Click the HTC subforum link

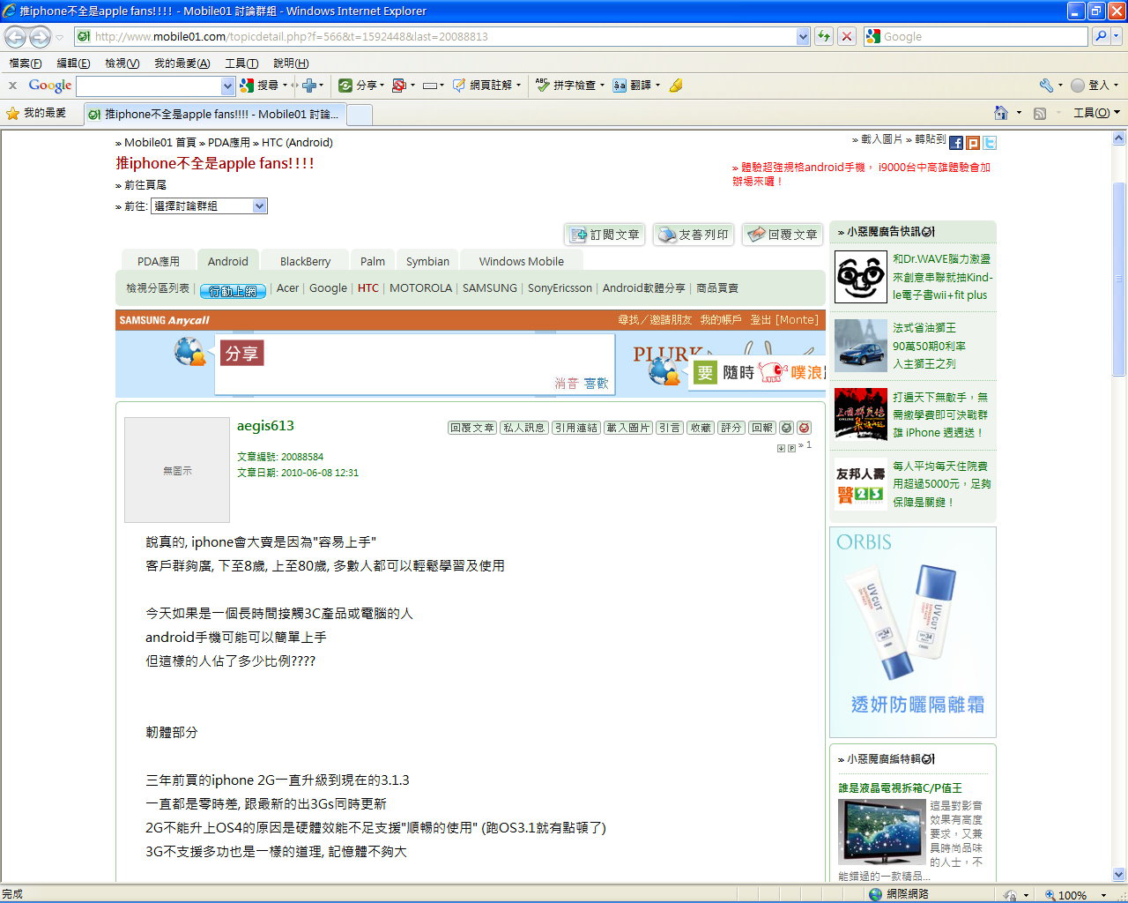point(368,288)
